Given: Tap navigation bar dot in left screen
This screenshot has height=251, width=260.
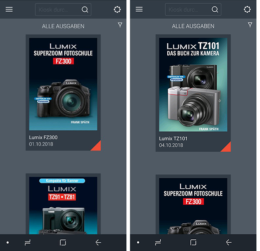Looking at the screenshot, I should click(x=8, y=242).
